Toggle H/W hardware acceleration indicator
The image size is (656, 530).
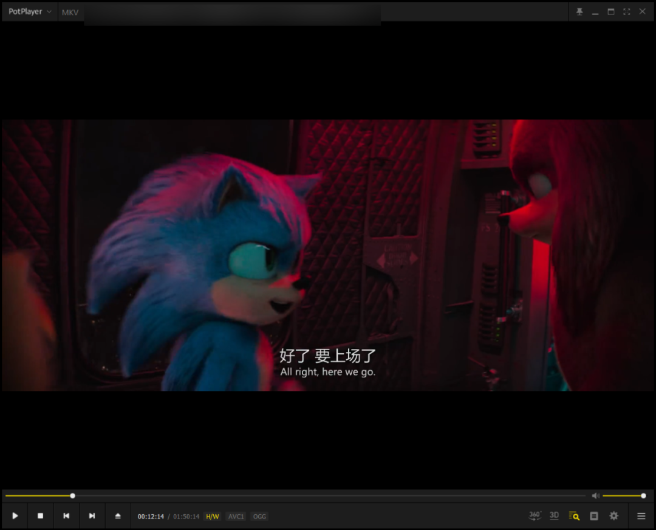[212, 517]
